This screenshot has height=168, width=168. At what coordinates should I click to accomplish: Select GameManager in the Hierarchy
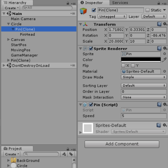click(x=24, y=55)
